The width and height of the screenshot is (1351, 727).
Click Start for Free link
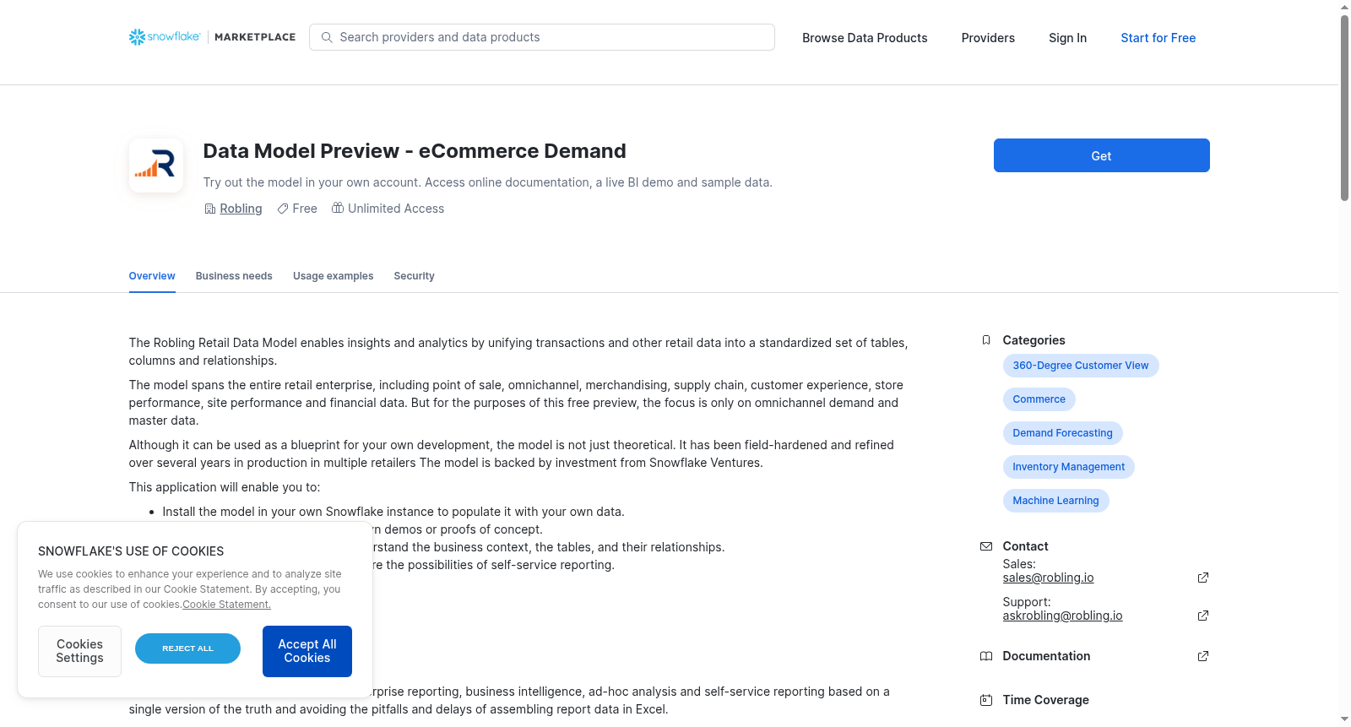point(1158,38)
